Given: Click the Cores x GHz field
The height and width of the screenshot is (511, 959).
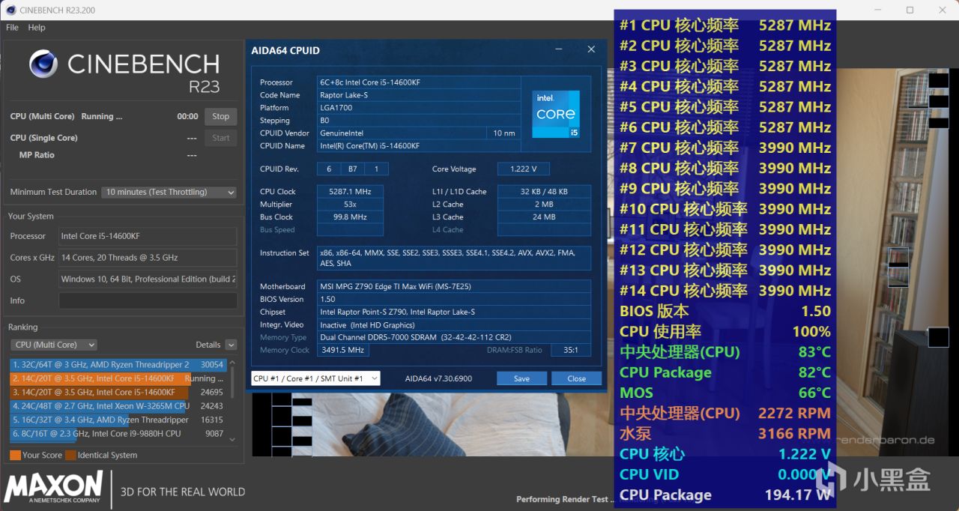Looking at the screenshot, I should coord(148,258).
